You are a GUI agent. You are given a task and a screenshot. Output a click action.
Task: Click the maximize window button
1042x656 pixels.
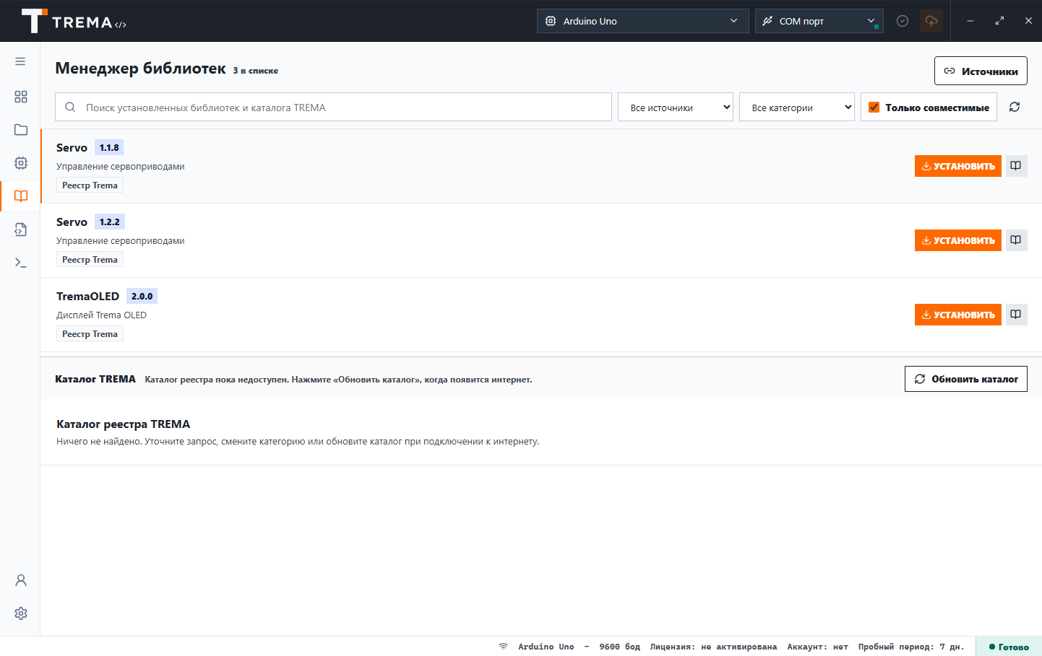coord(999,21)
